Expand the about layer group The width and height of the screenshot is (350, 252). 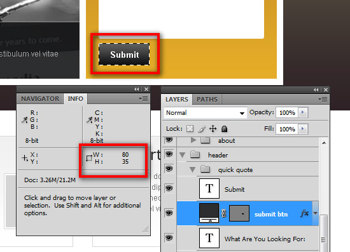pyautogui.click(x=193, y=140)
